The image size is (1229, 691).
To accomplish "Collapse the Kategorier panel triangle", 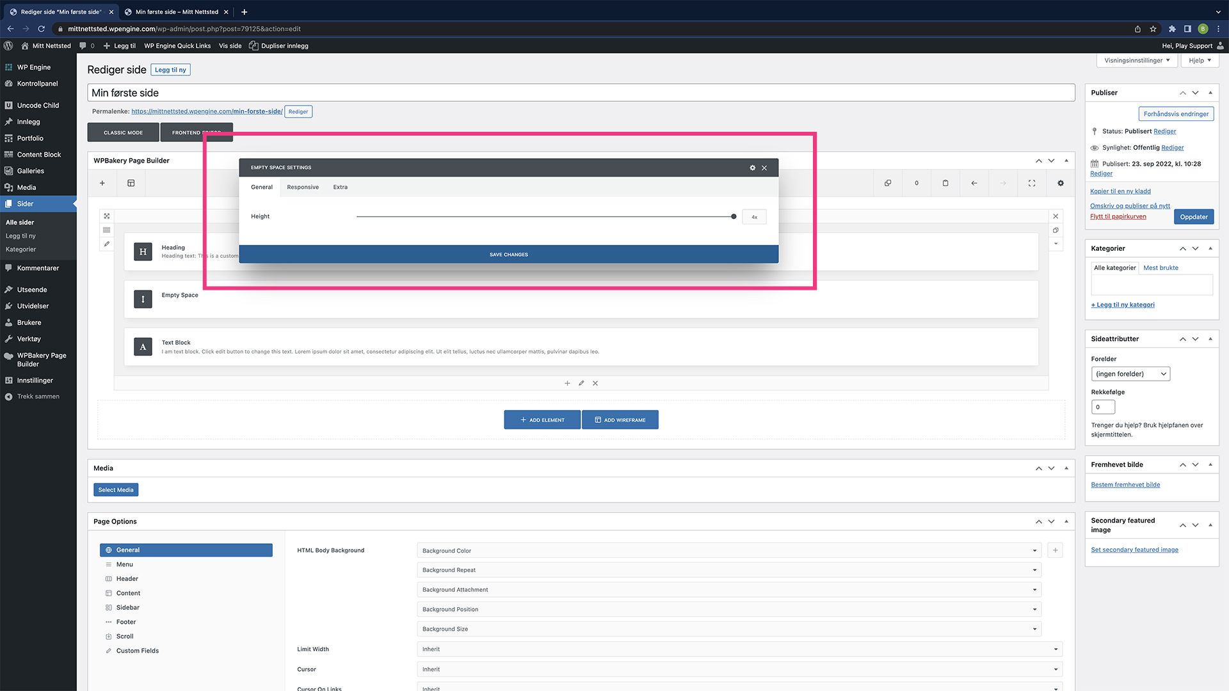I will pyautogui.click(x=1210, y=248).
